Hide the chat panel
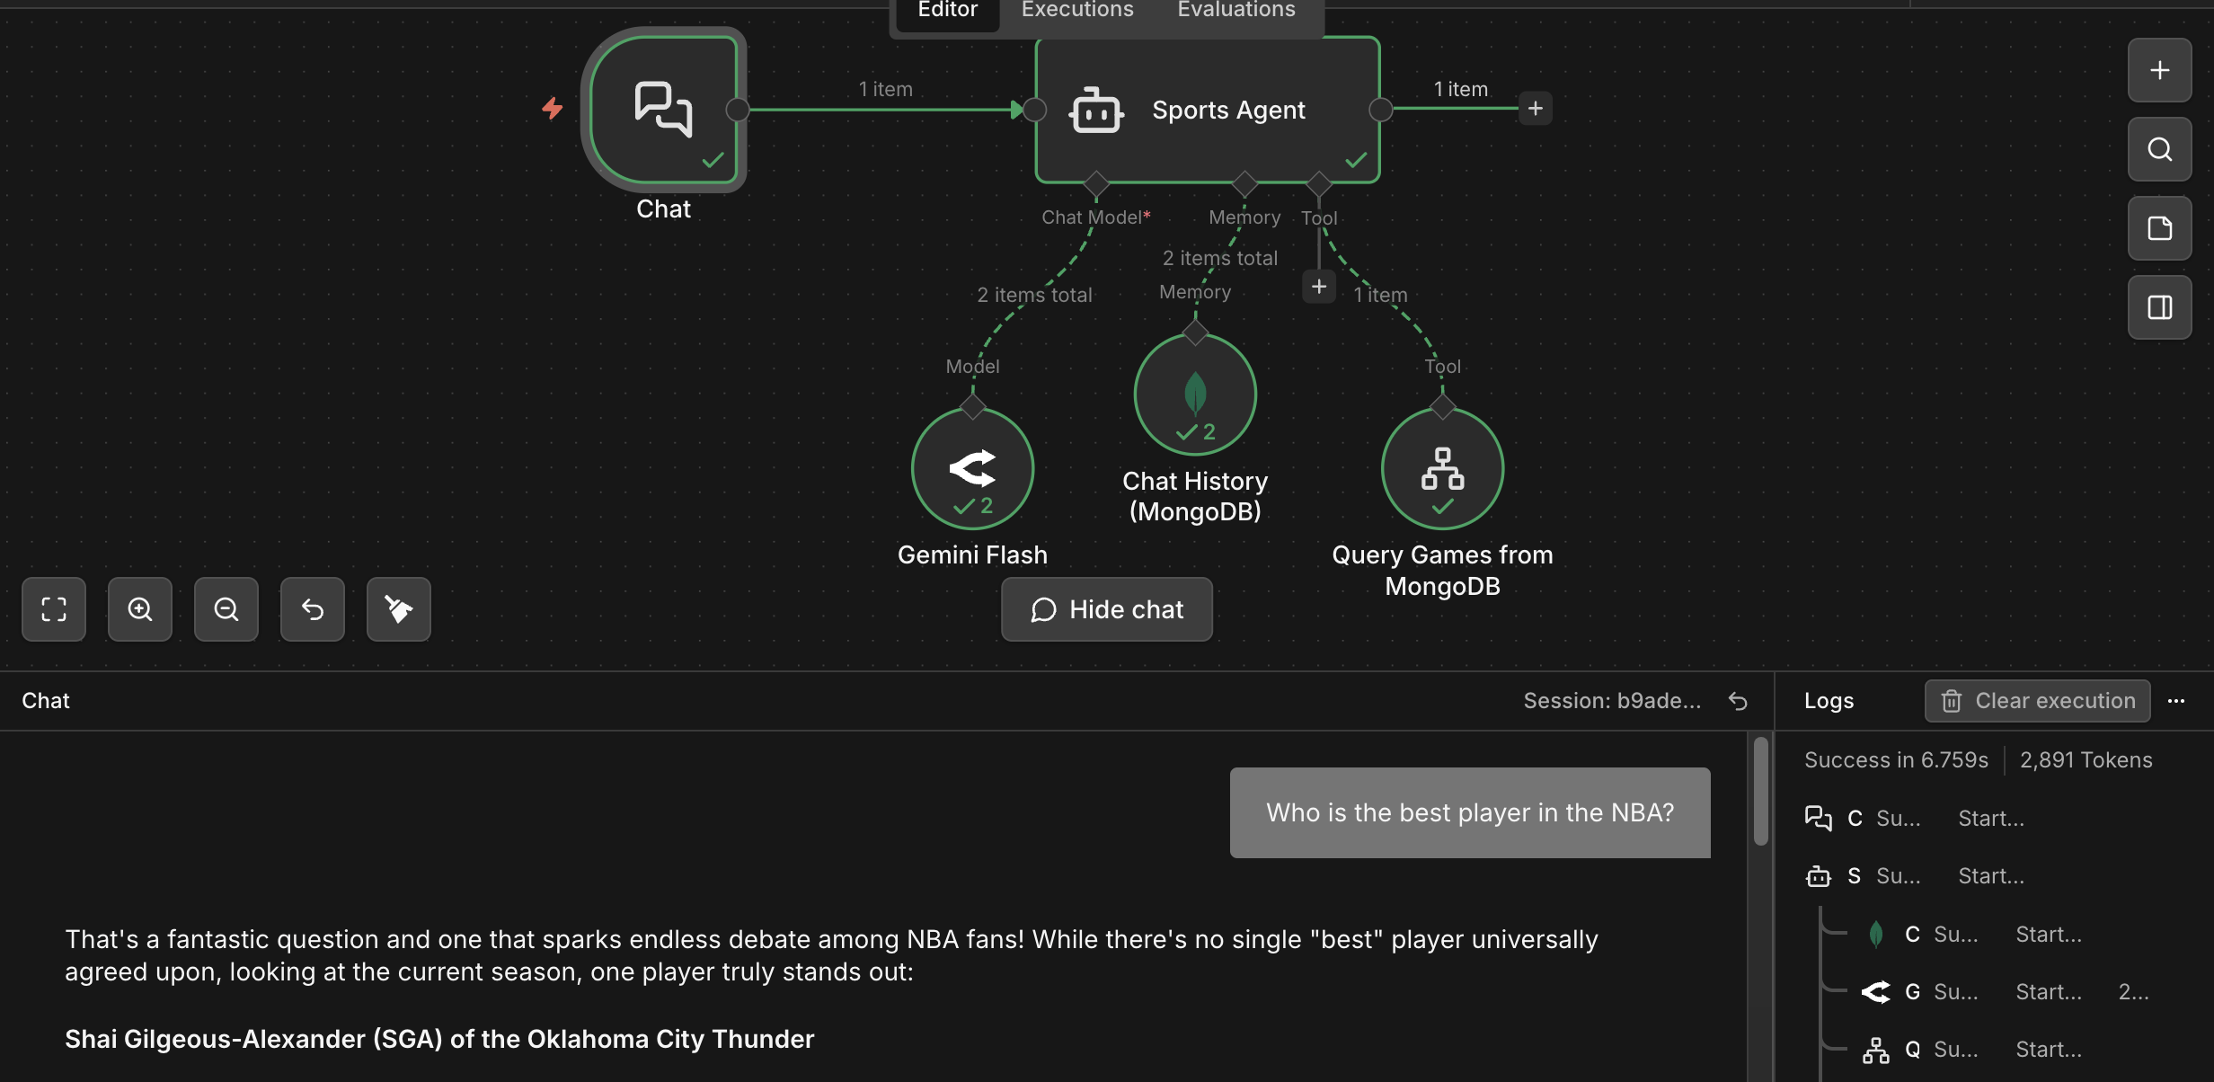Image resolution: width=2214 pixels, height=1082 pixels. coord(1106,609)
